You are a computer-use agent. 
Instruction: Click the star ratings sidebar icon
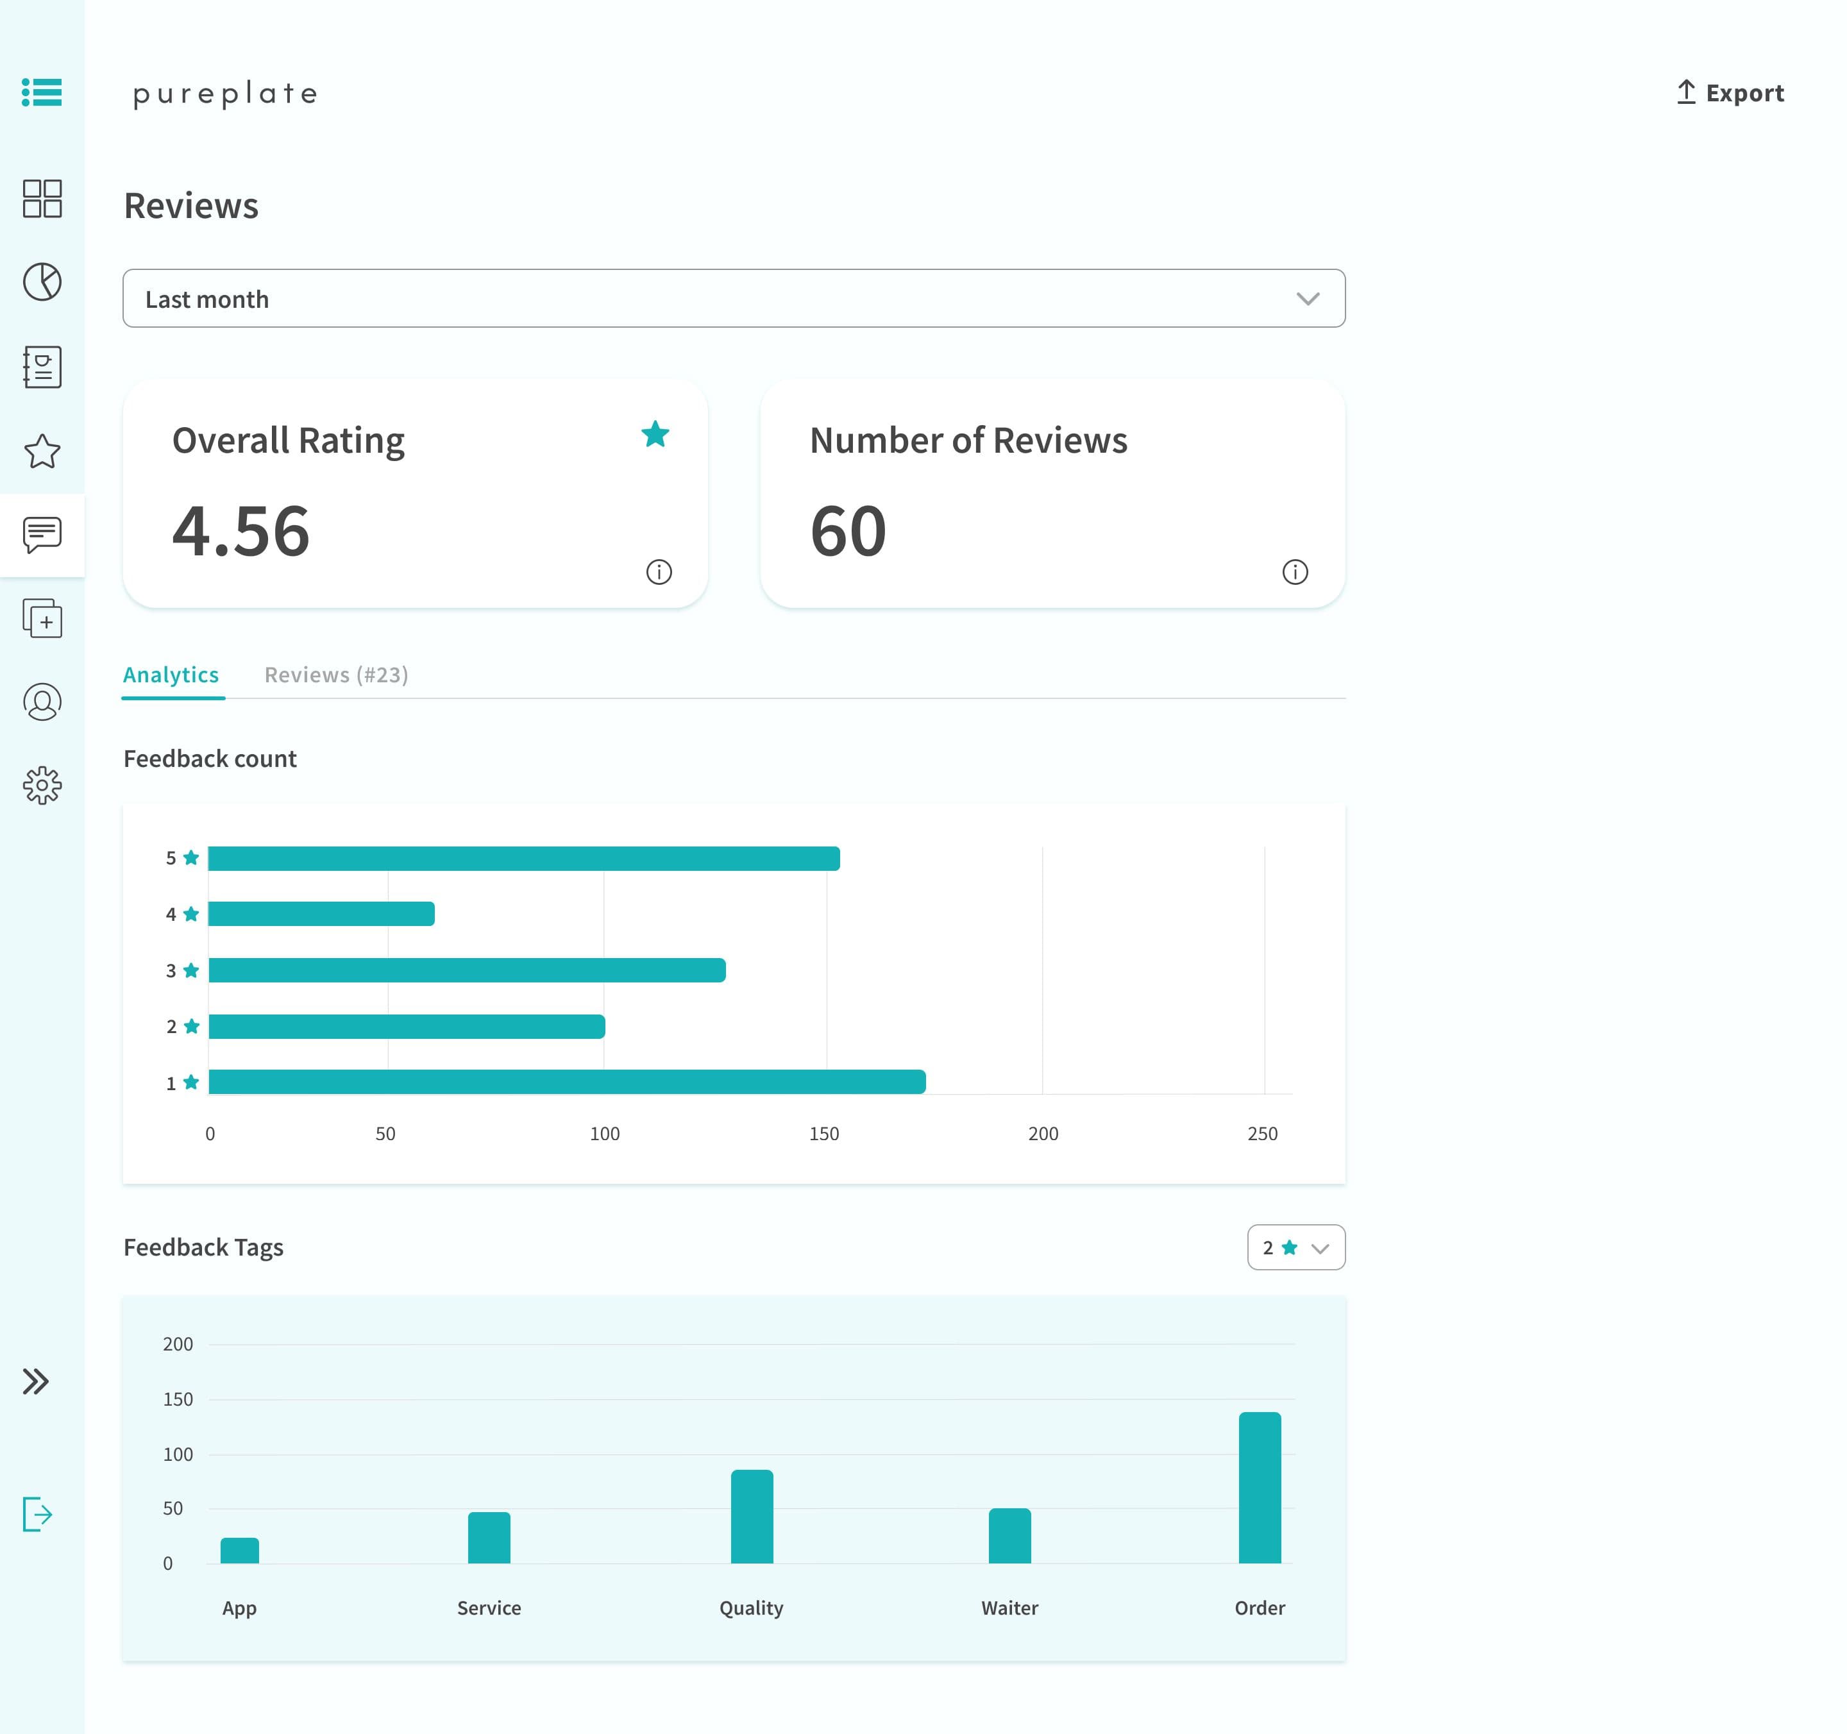(42, 451)
